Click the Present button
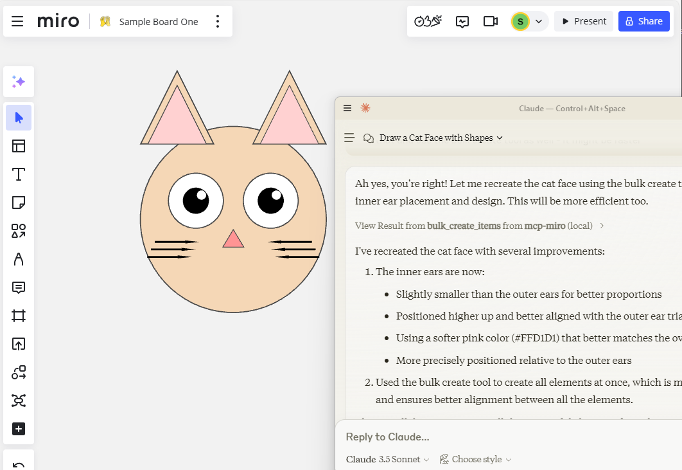This screenshot has width=682, height=470. 583,21
